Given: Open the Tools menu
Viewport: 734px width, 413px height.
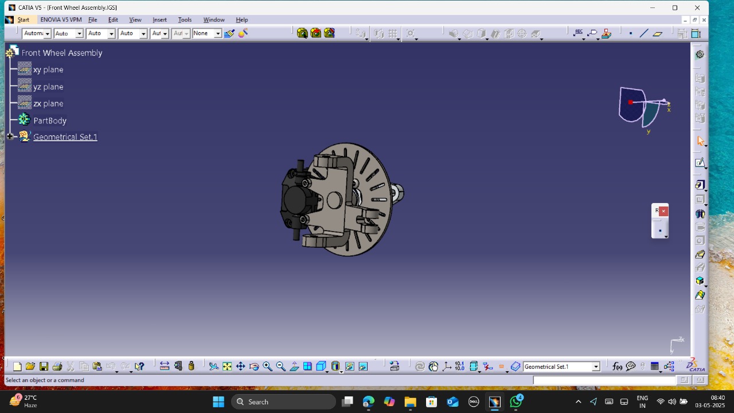Looking at the screenshot, I should [x=185, y=20].
